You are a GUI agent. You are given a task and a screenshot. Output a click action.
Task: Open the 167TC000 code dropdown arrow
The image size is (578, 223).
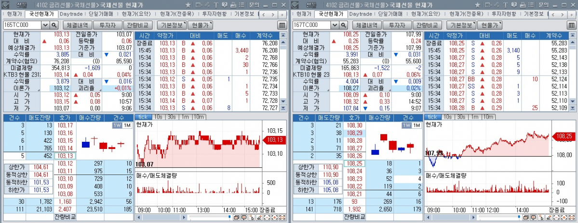(x=335, y=25)
